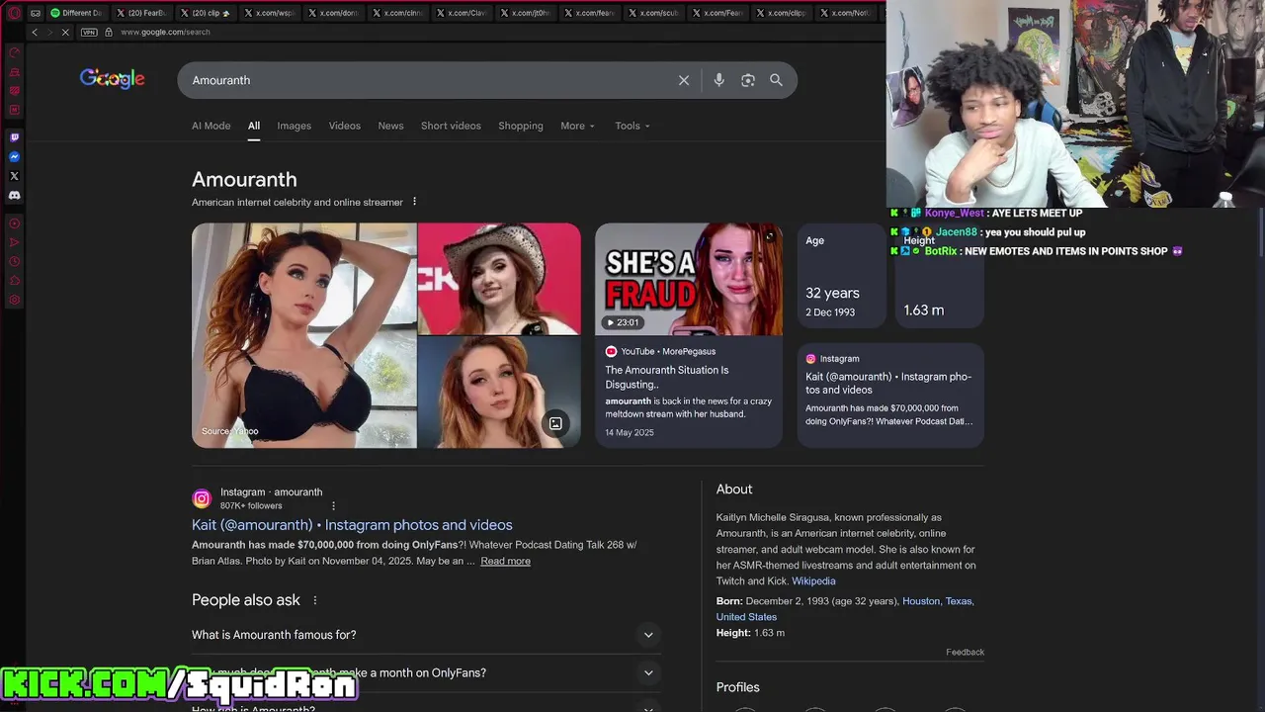Select the News search tab
The image size is (1265, 712).
coord(390,126)
